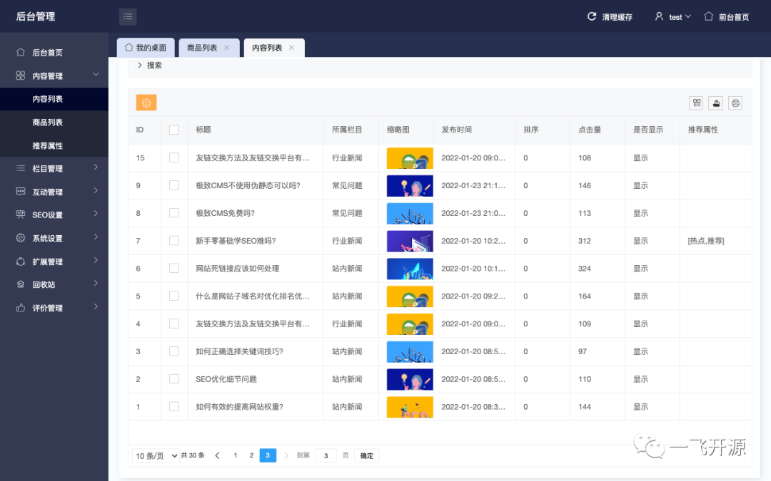Click the 后台首页 home icon in sidebar
The image size is (771, 481).
(21, 52)
